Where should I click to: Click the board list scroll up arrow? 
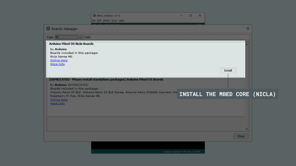click(247, 44)
